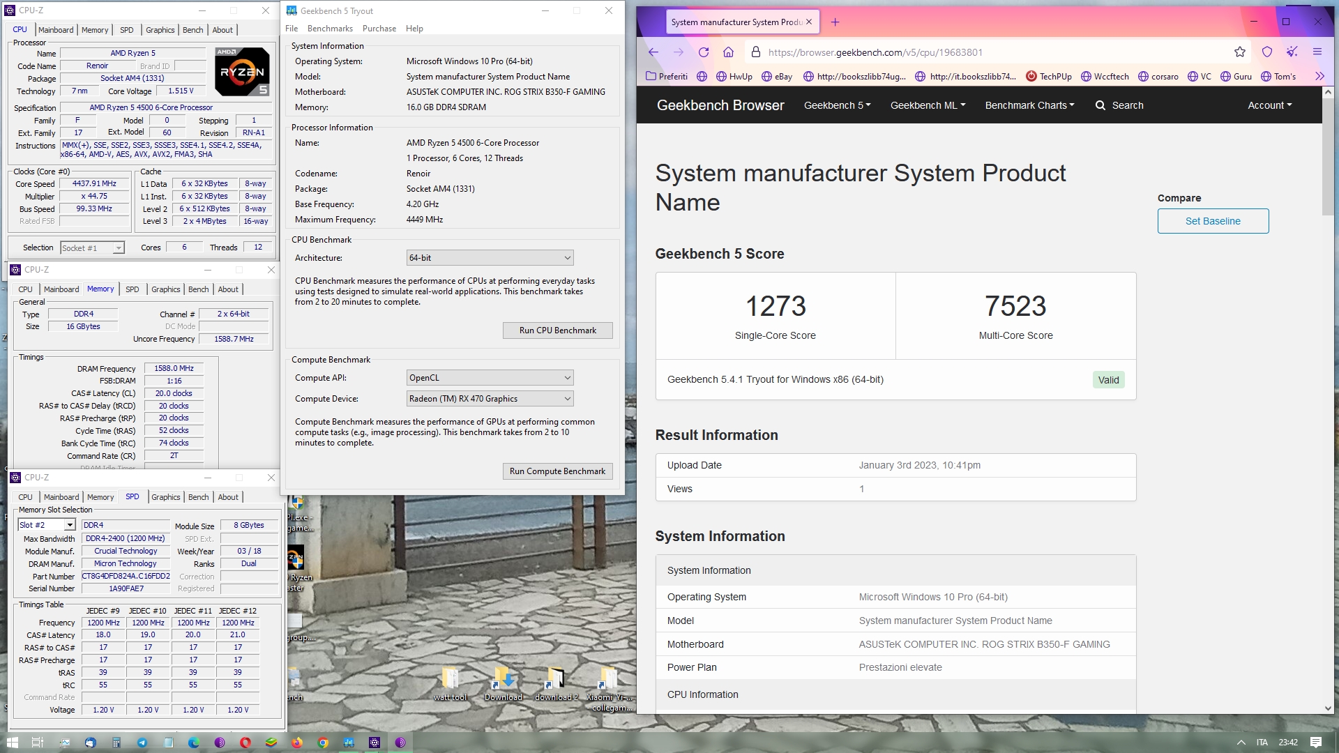1339x753 pixels.
Task: Click the padlock site info icon
Action: pyautogui.click(x=755, y=52)
